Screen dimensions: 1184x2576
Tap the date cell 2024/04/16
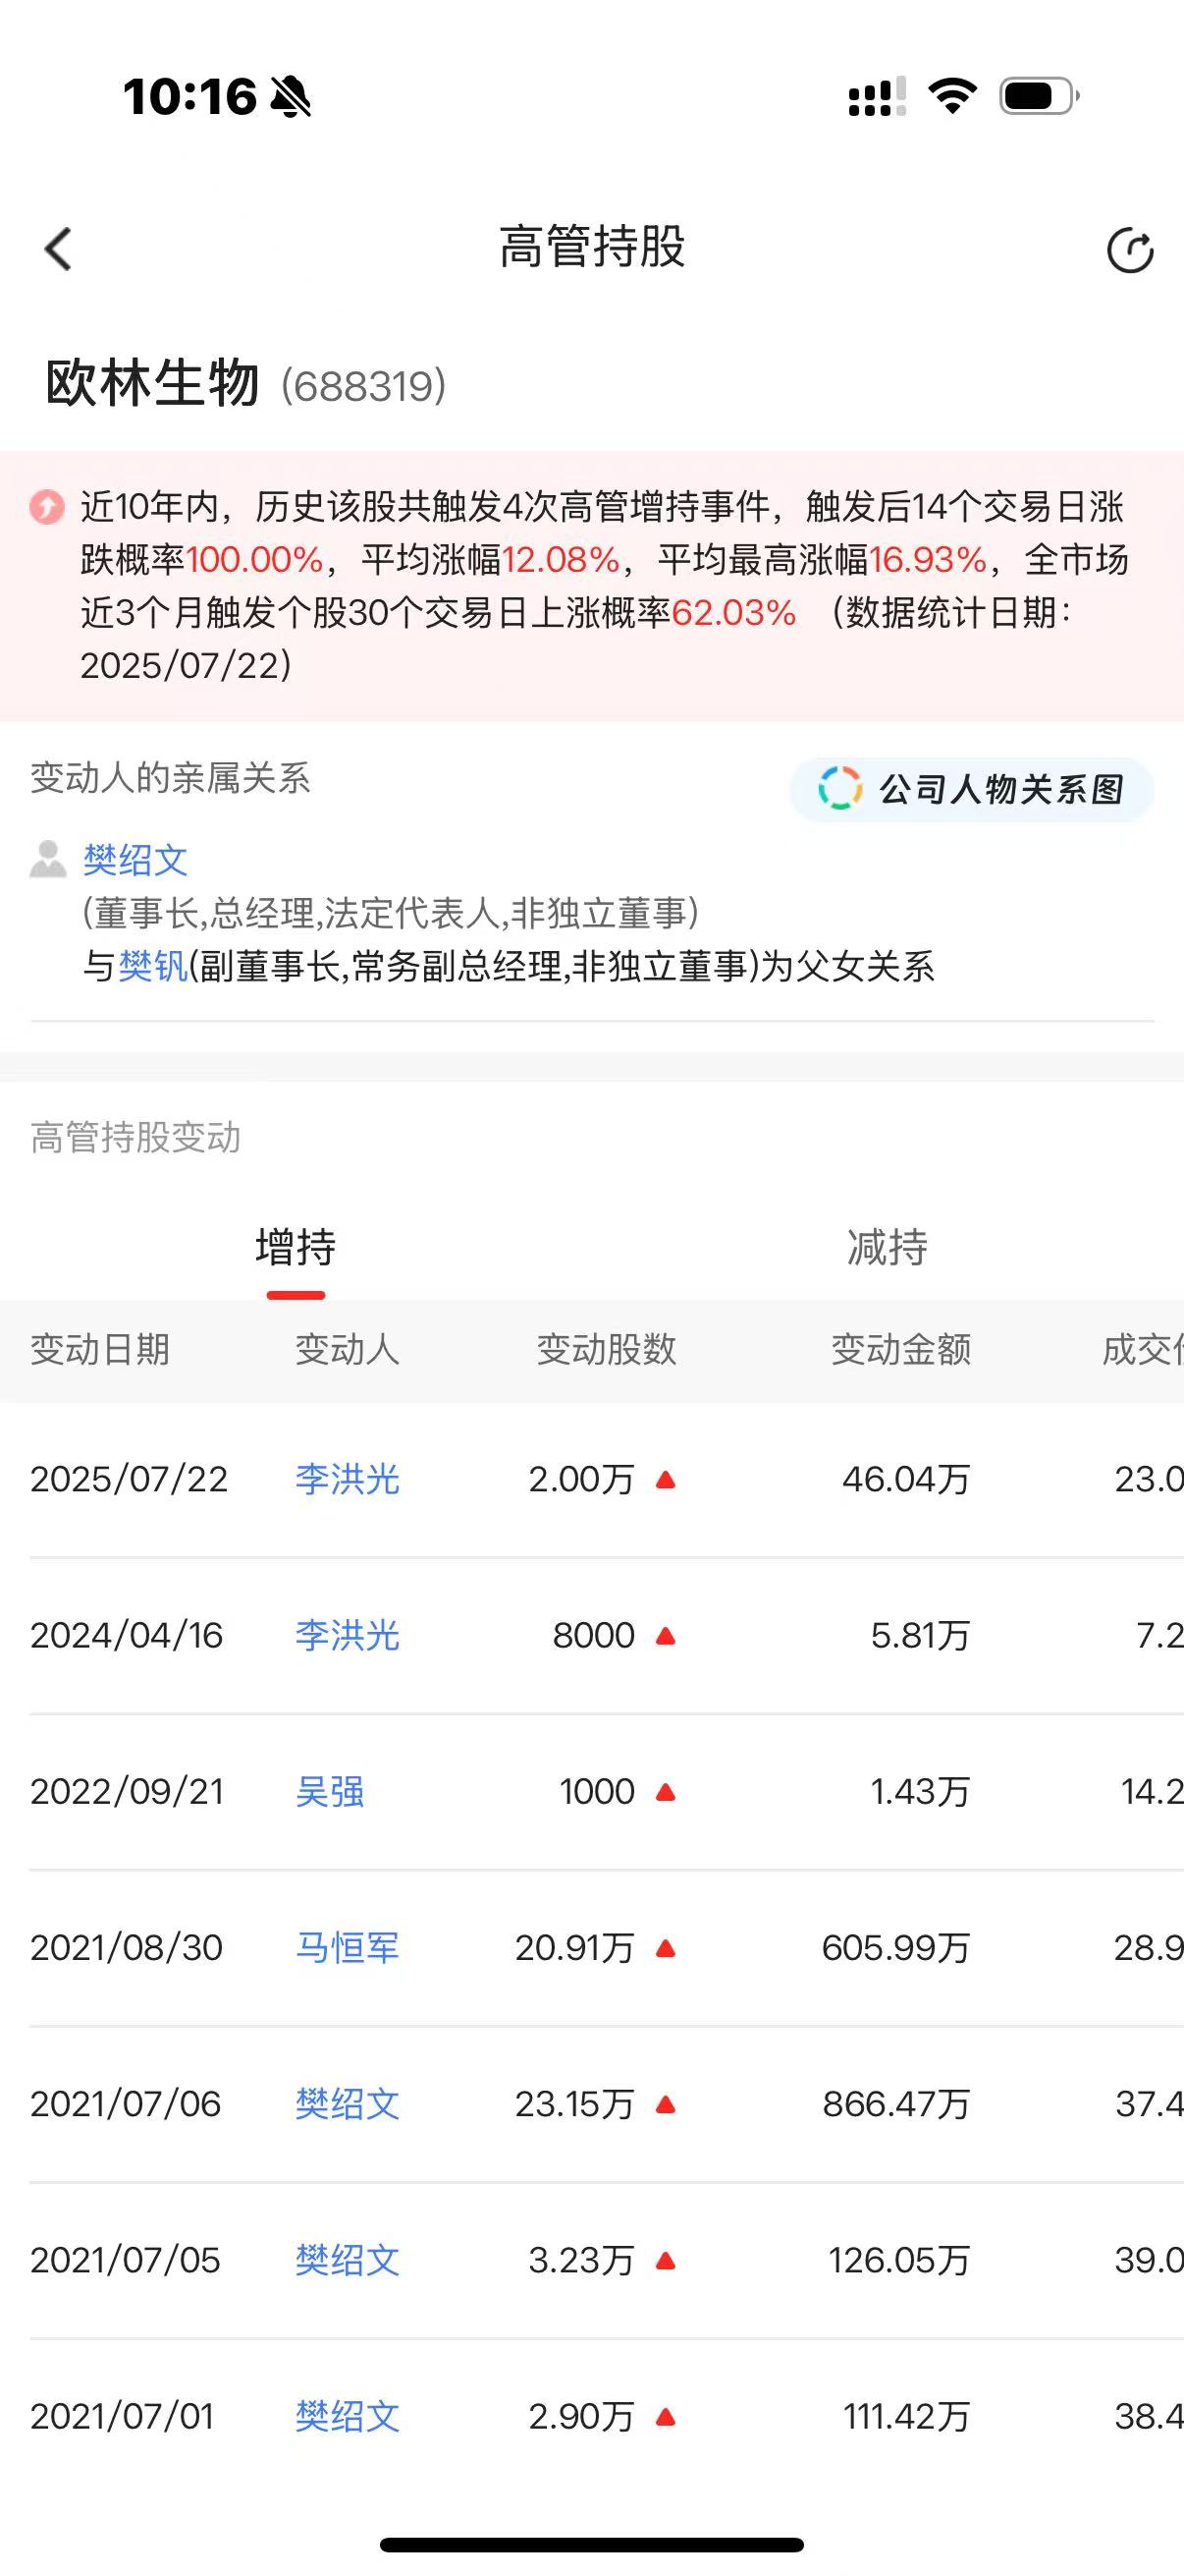tap(127, 1635)
